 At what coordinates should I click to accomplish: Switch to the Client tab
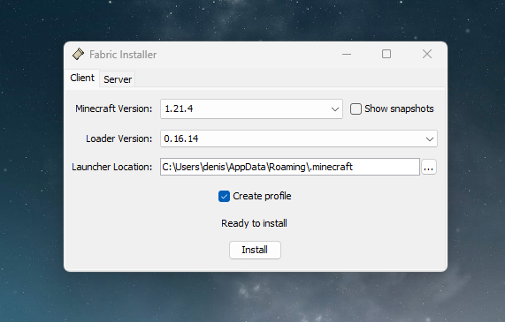click(82, 78)
